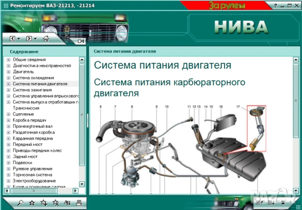Click the contents list scroll-down arrow
This screenshot has height=210, width=302.
(x=82, y=184)
